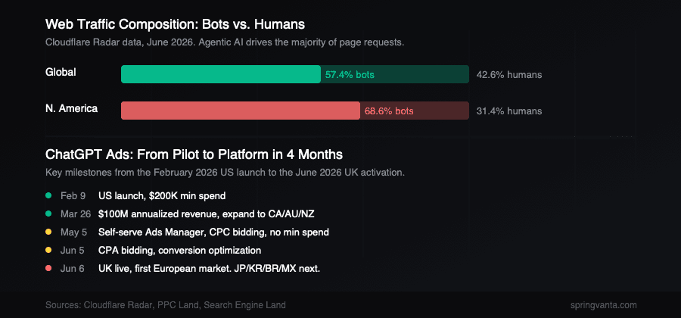This screenshot has width=681, height=318.
Task: Click the 'Jun 5' date
Action: pos(73,251)
